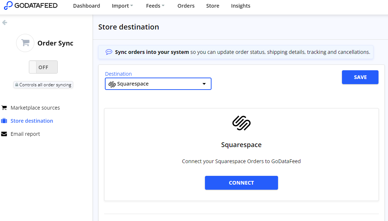Open Email report in the sidebar
The width and height of the screenshot is (388, 221).
pyautogui.click(x=25, y=134)
